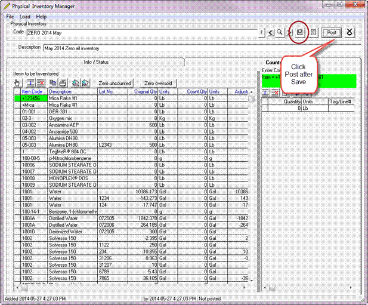Click the exit icon right of Post

(x=350, y=32)
